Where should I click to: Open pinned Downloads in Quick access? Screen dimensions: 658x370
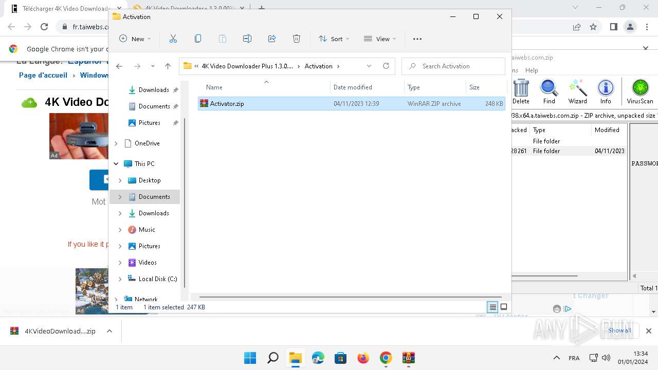(154, 90)
